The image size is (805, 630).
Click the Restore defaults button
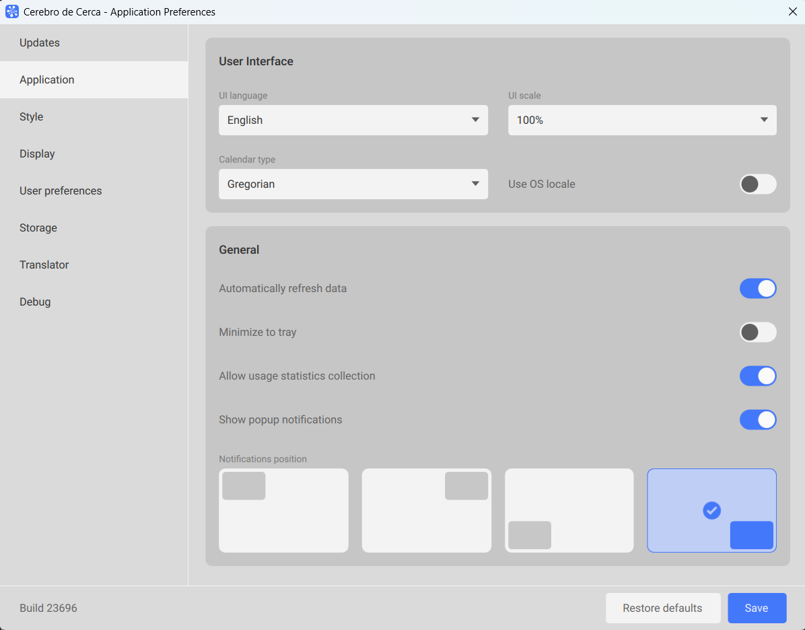tap(662, 608)
